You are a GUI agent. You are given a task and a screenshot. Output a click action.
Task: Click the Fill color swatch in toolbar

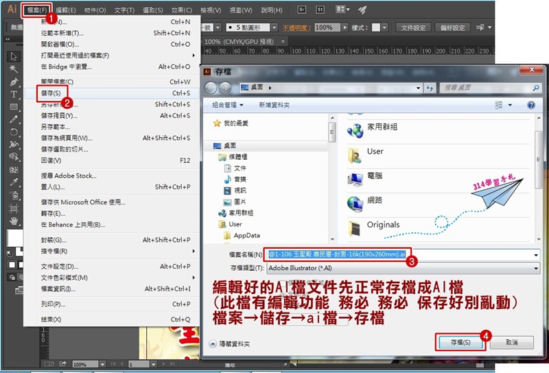tap(15, 239)
